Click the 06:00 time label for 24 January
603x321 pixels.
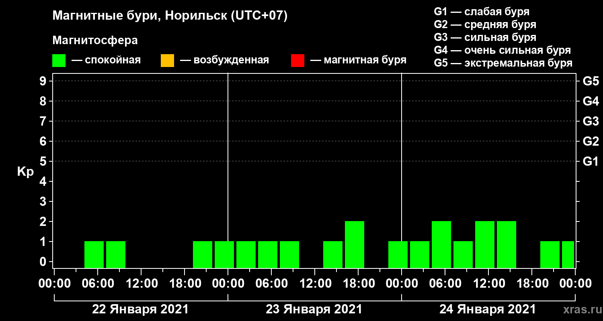pyautogui.click(x=445, y=284)
